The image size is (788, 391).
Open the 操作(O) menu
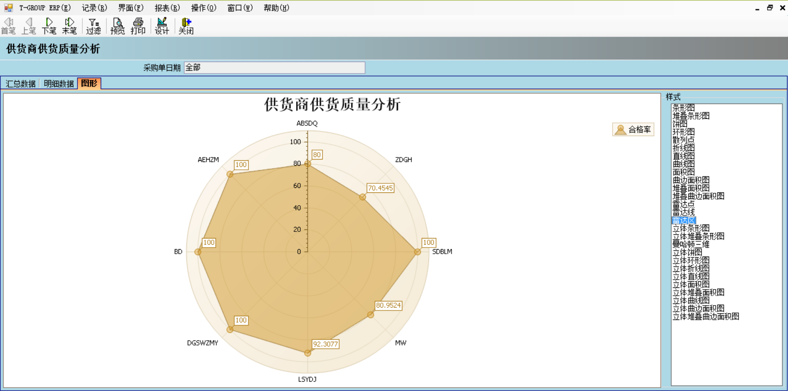[x=203, y=8]
